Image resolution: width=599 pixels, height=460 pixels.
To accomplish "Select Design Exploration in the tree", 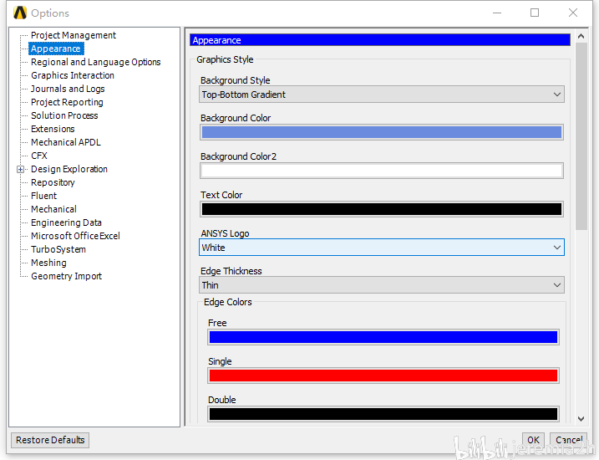I will tap(69, 169).
